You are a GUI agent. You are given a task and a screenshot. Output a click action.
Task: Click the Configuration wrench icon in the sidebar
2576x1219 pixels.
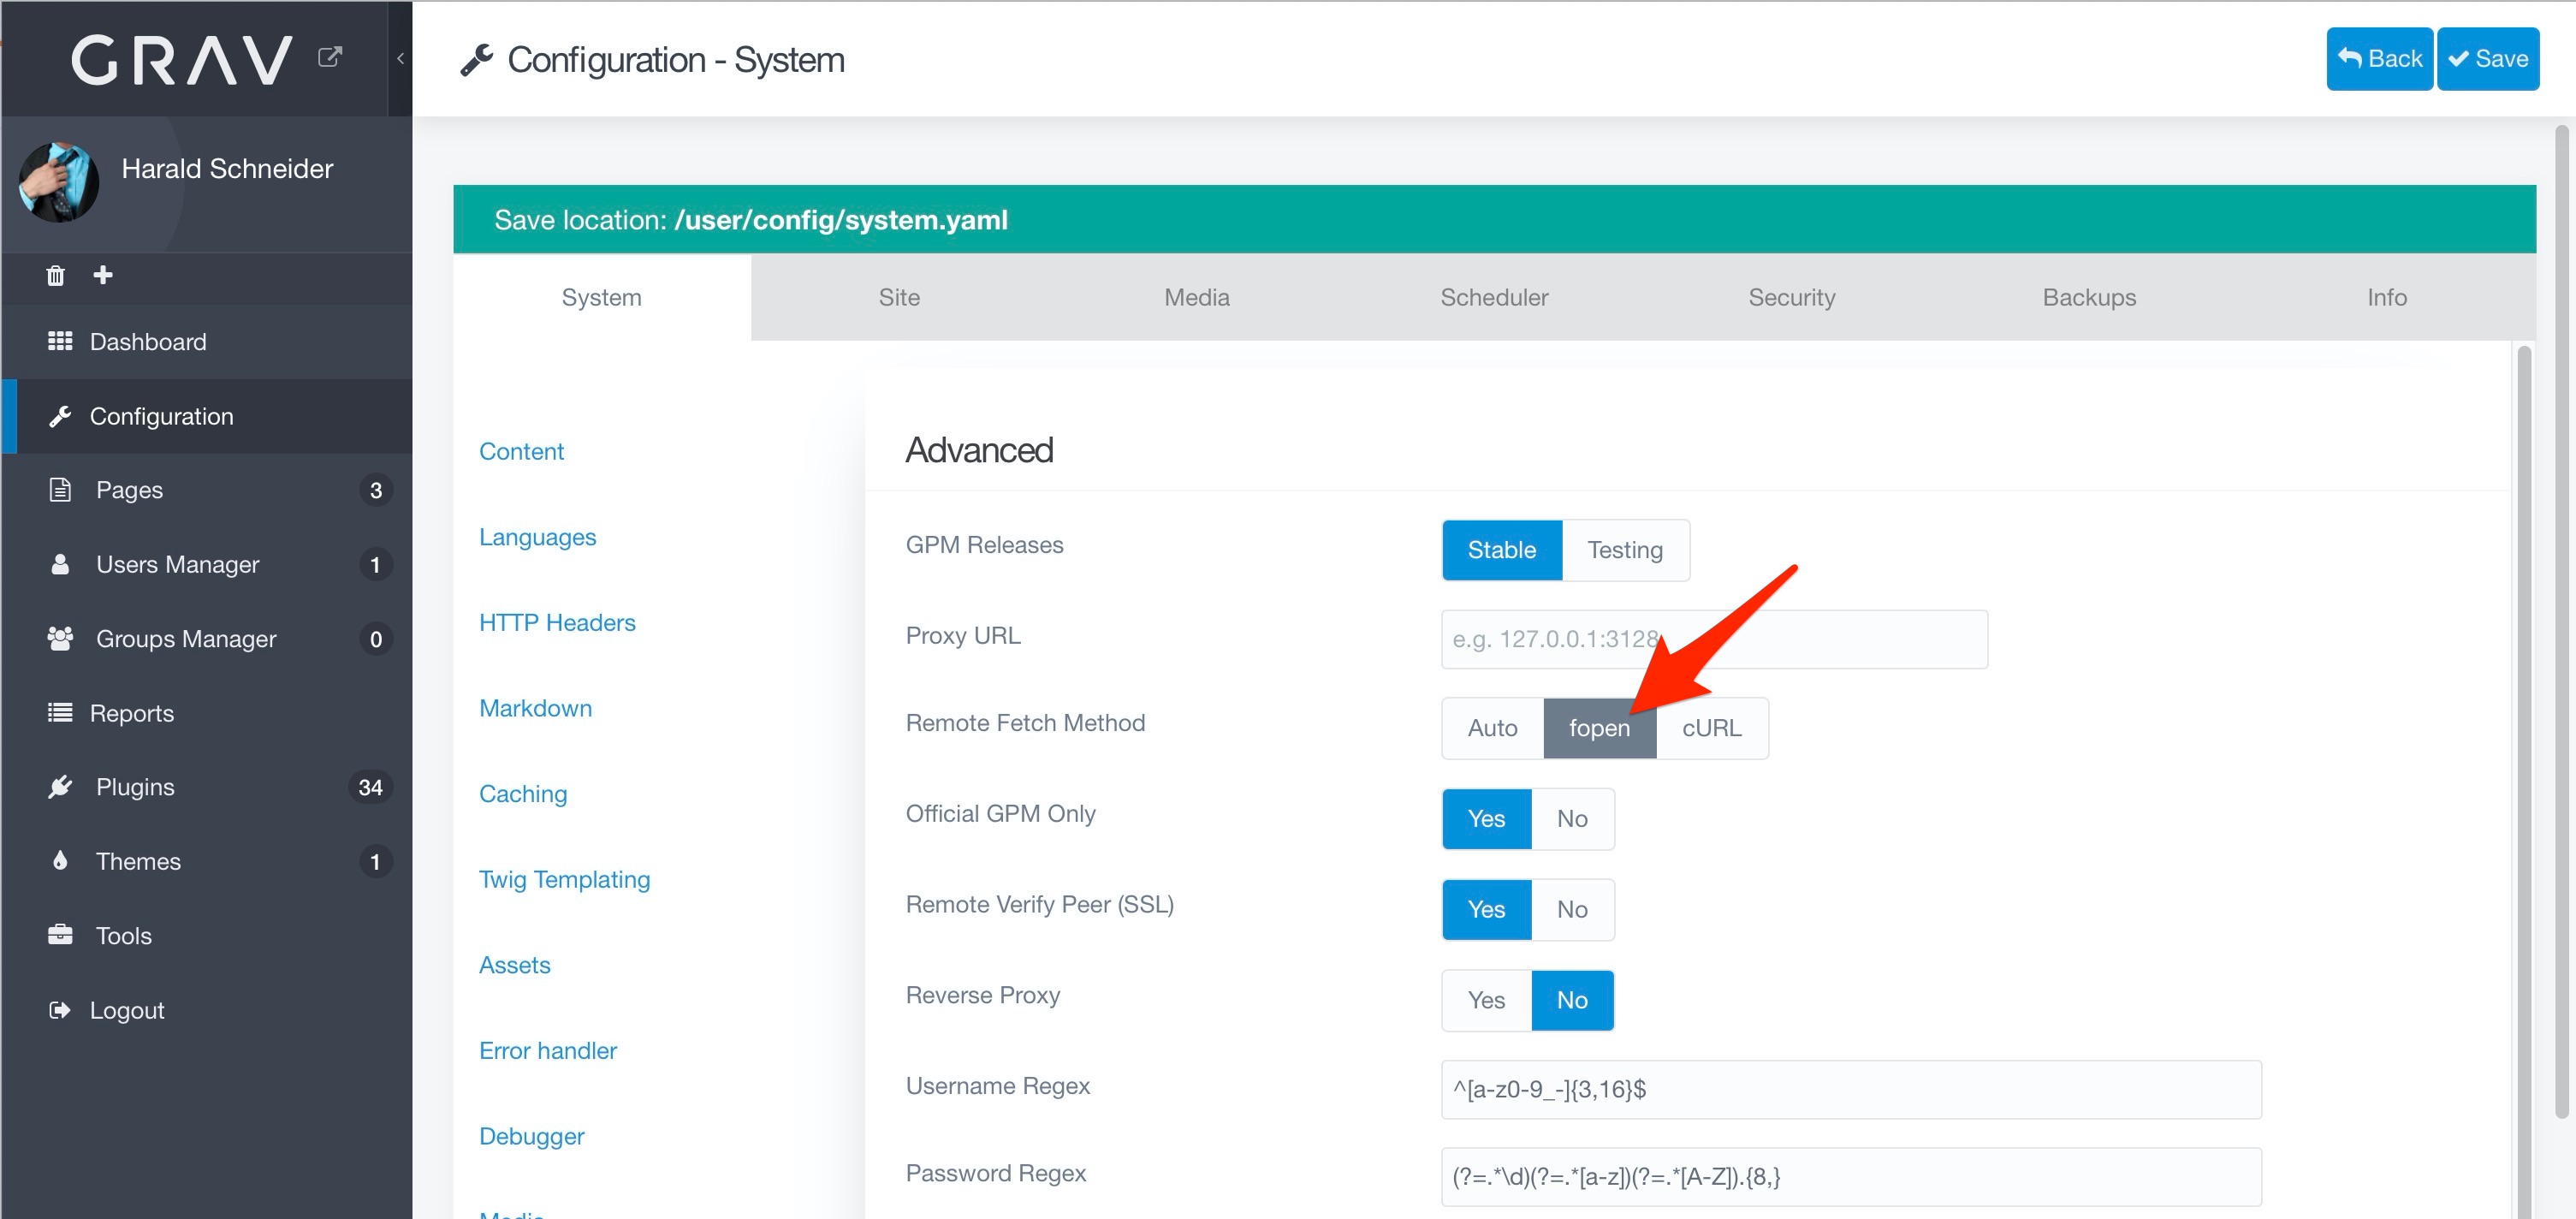click(60, 416)
